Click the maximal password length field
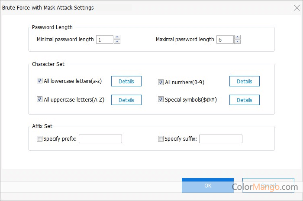 (225, 40)
